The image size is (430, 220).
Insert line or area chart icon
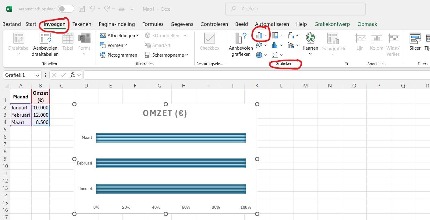pos(259,45)
